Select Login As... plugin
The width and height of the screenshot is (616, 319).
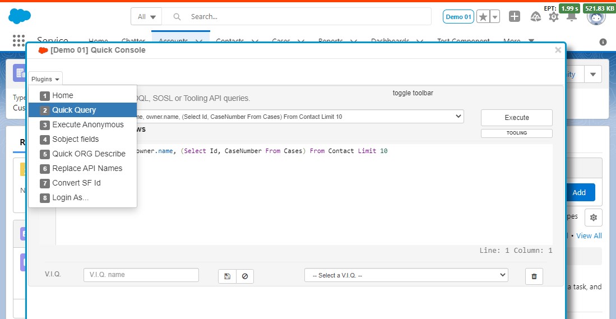[x=82, y=197]
